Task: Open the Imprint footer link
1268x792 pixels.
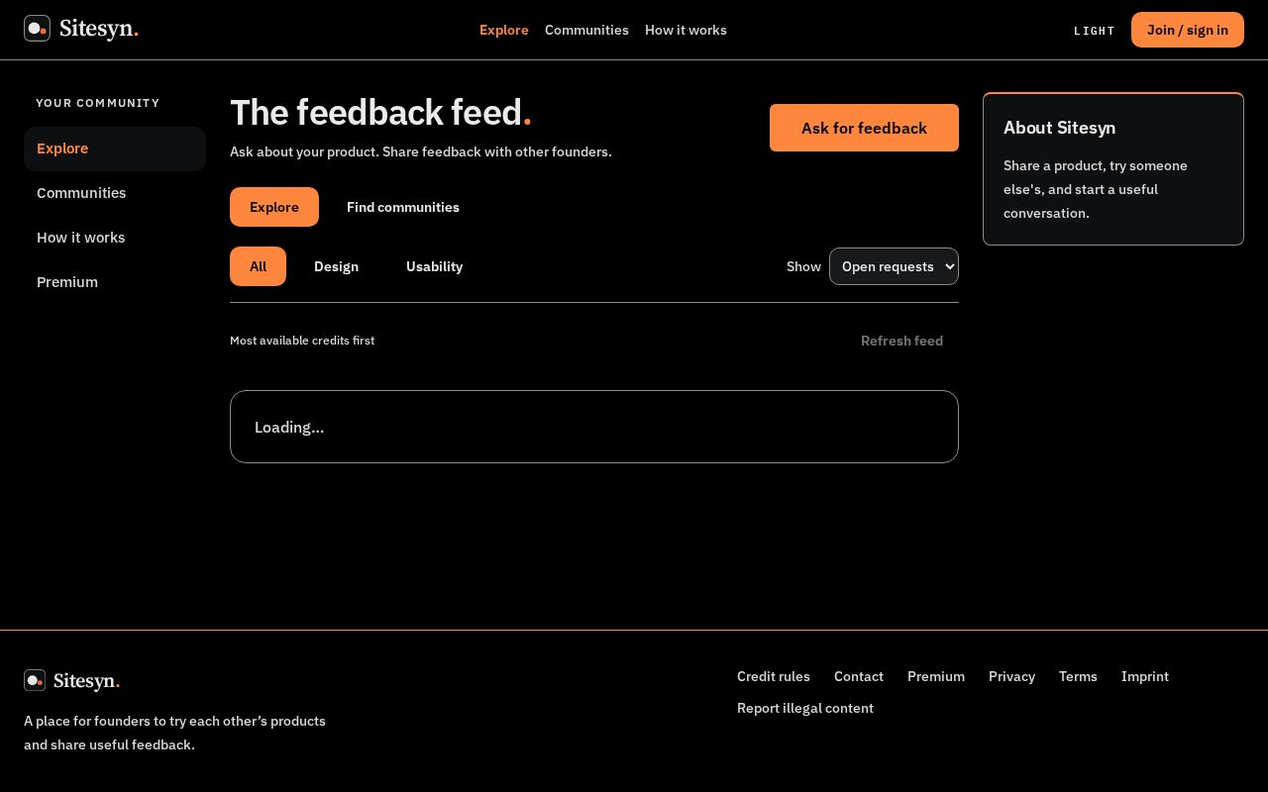Action: pyautogui.click(x=1145, y=676)
